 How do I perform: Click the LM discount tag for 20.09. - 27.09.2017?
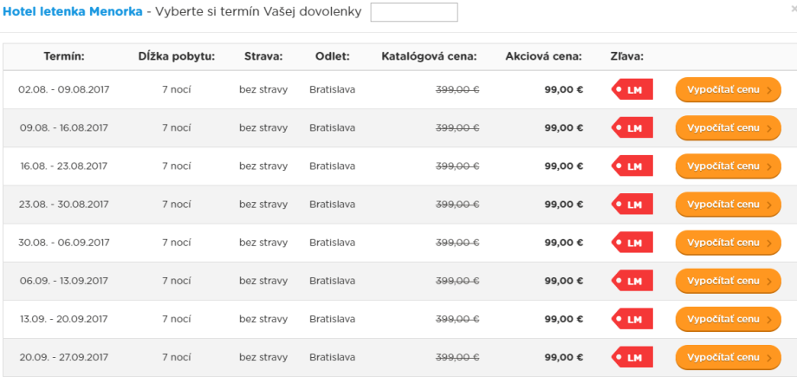pos(632,357)
